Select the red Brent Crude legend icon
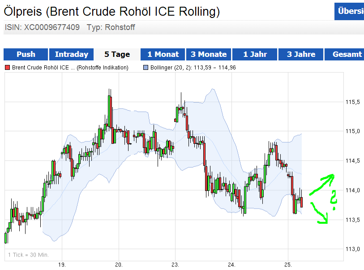Image resolution: width=364 pixels, height=270 pixels. (6, 68)
